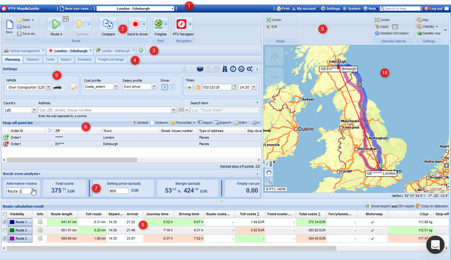Start route calculation with the Route 4 play button
Screen dimensions: 451x260
[56, 24]
